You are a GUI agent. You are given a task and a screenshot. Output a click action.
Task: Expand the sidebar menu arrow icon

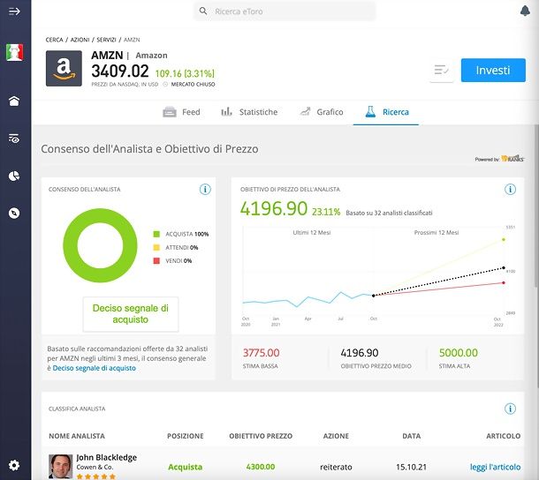(x=14, y=11)
